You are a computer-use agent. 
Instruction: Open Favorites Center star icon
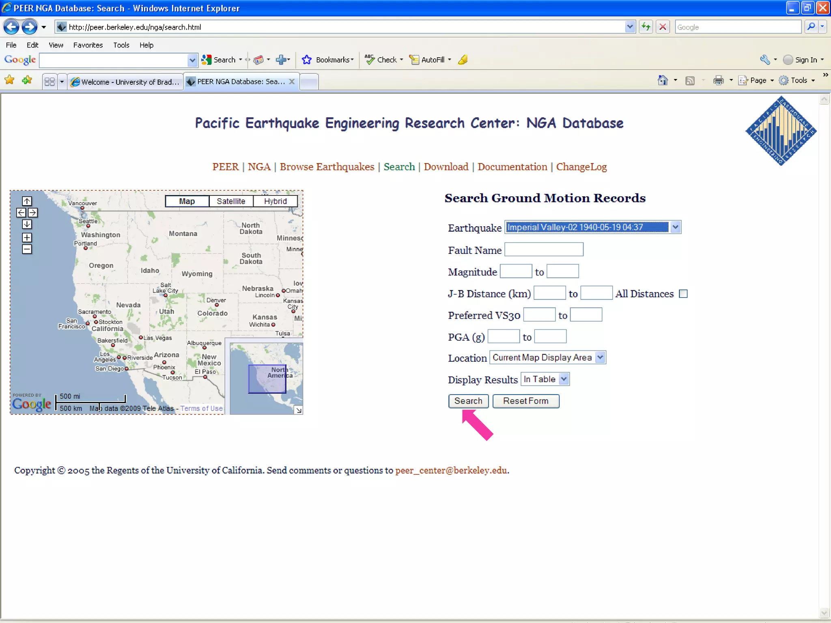coord(10,80)
